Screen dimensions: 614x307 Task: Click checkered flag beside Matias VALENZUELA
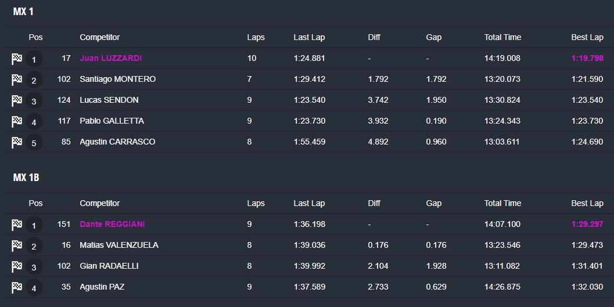[17, 245]
